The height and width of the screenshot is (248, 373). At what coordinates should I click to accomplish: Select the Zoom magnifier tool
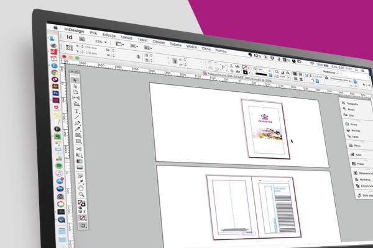tap(81, 194)
